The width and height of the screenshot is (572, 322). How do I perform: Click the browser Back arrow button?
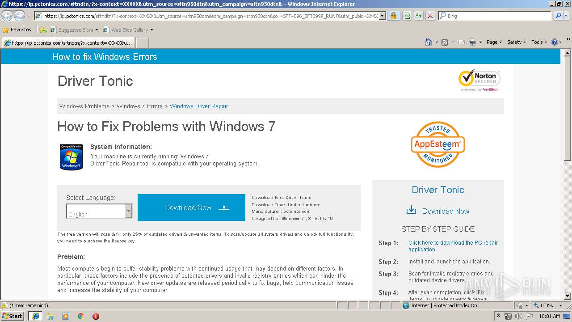pyautogui.click(x=7, y=16)
